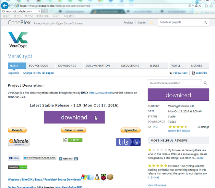215x188 pixels.
Task: Open View all reviews link
Action: click(x=157, y=185)
